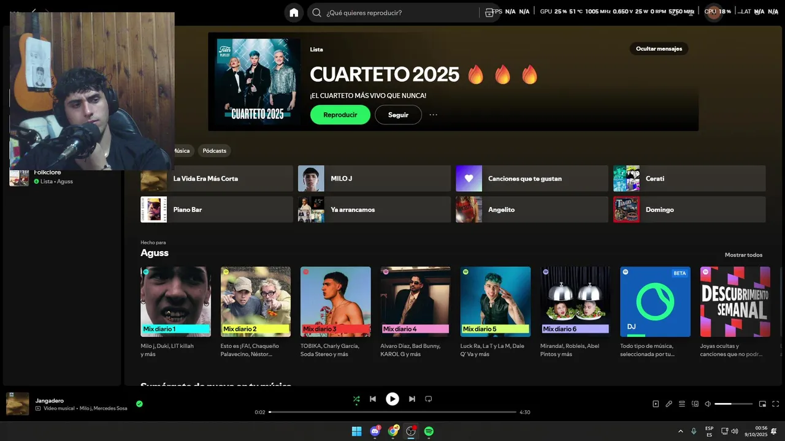This screenshot has width=785, height=441.
Task: Switch ESP ES keyboard language indicator
Action: 710,431
